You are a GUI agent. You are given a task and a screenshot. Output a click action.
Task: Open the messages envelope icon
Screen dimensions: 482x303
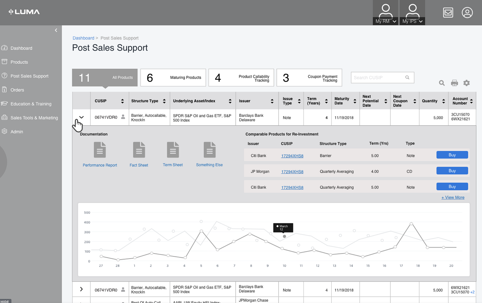(x=448, y=13)
